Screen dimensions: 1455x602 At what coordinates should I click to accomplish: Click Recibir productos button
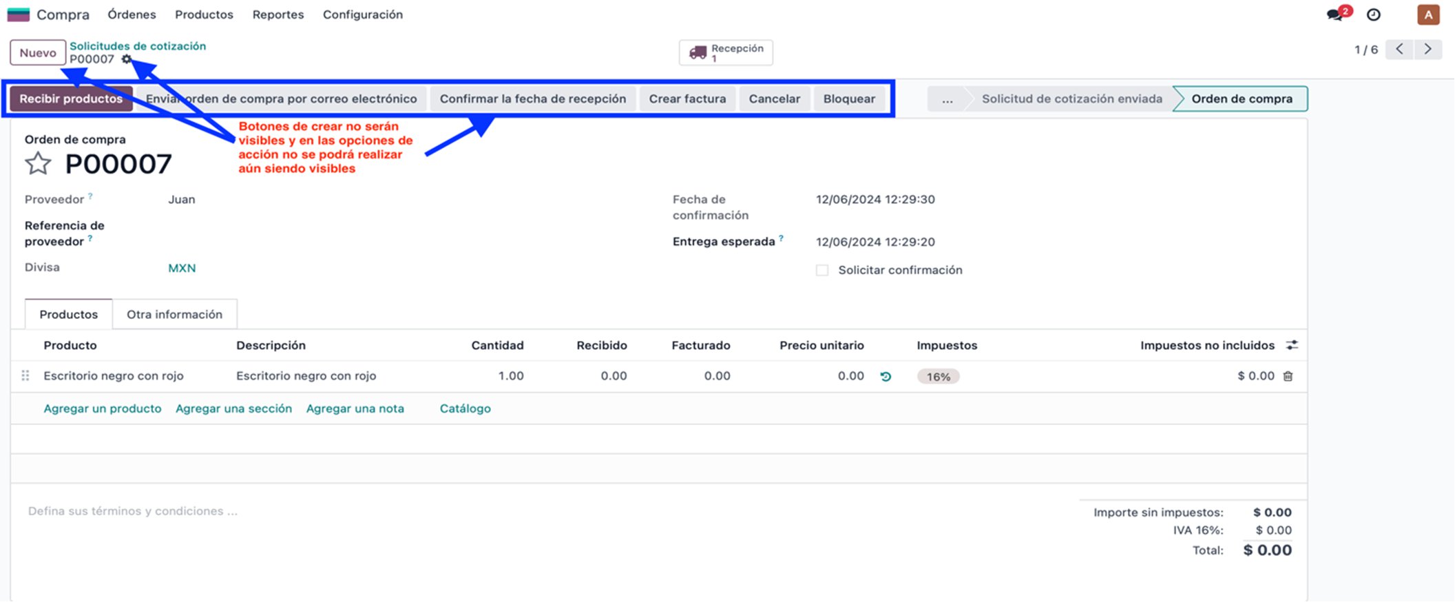(71, 98)
